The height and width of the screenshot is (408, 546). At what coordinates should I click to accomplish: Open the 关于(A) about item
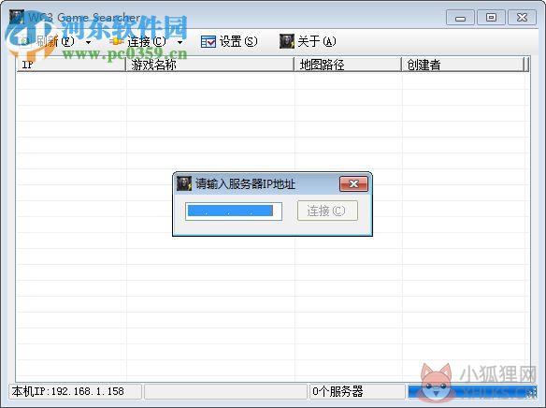click(309, 41)
